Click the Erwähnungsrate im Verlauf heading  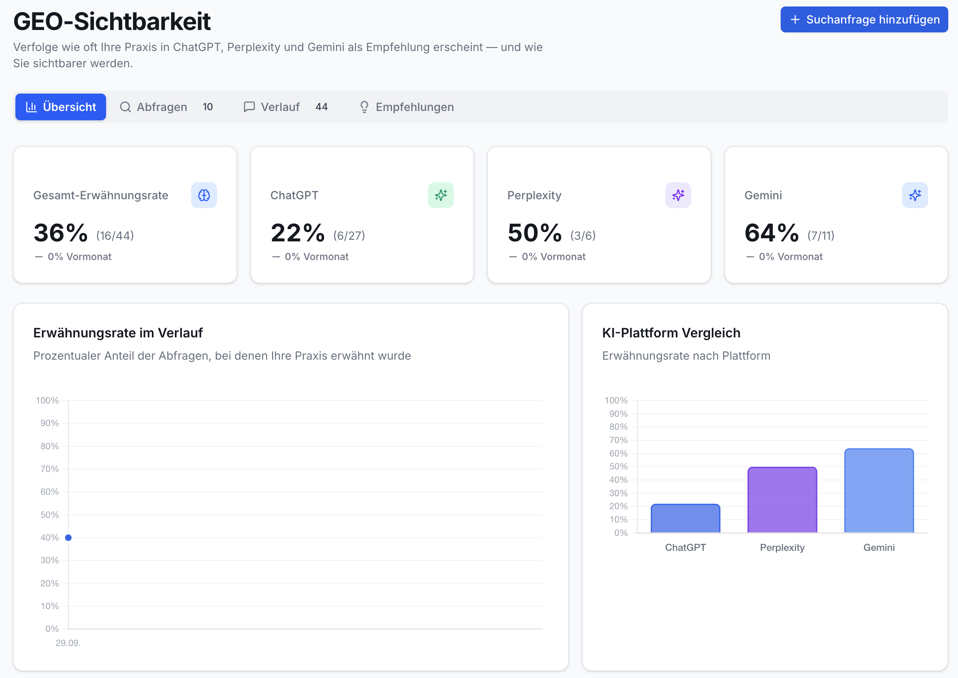click(x=118, y=333)
